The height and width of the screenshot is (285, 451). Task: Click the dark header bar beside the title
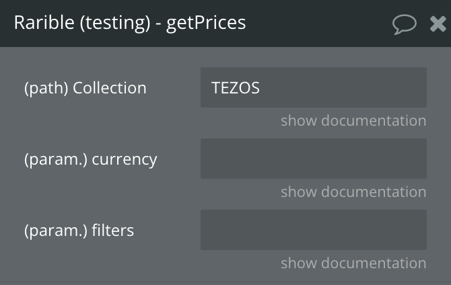coord(316,23)
